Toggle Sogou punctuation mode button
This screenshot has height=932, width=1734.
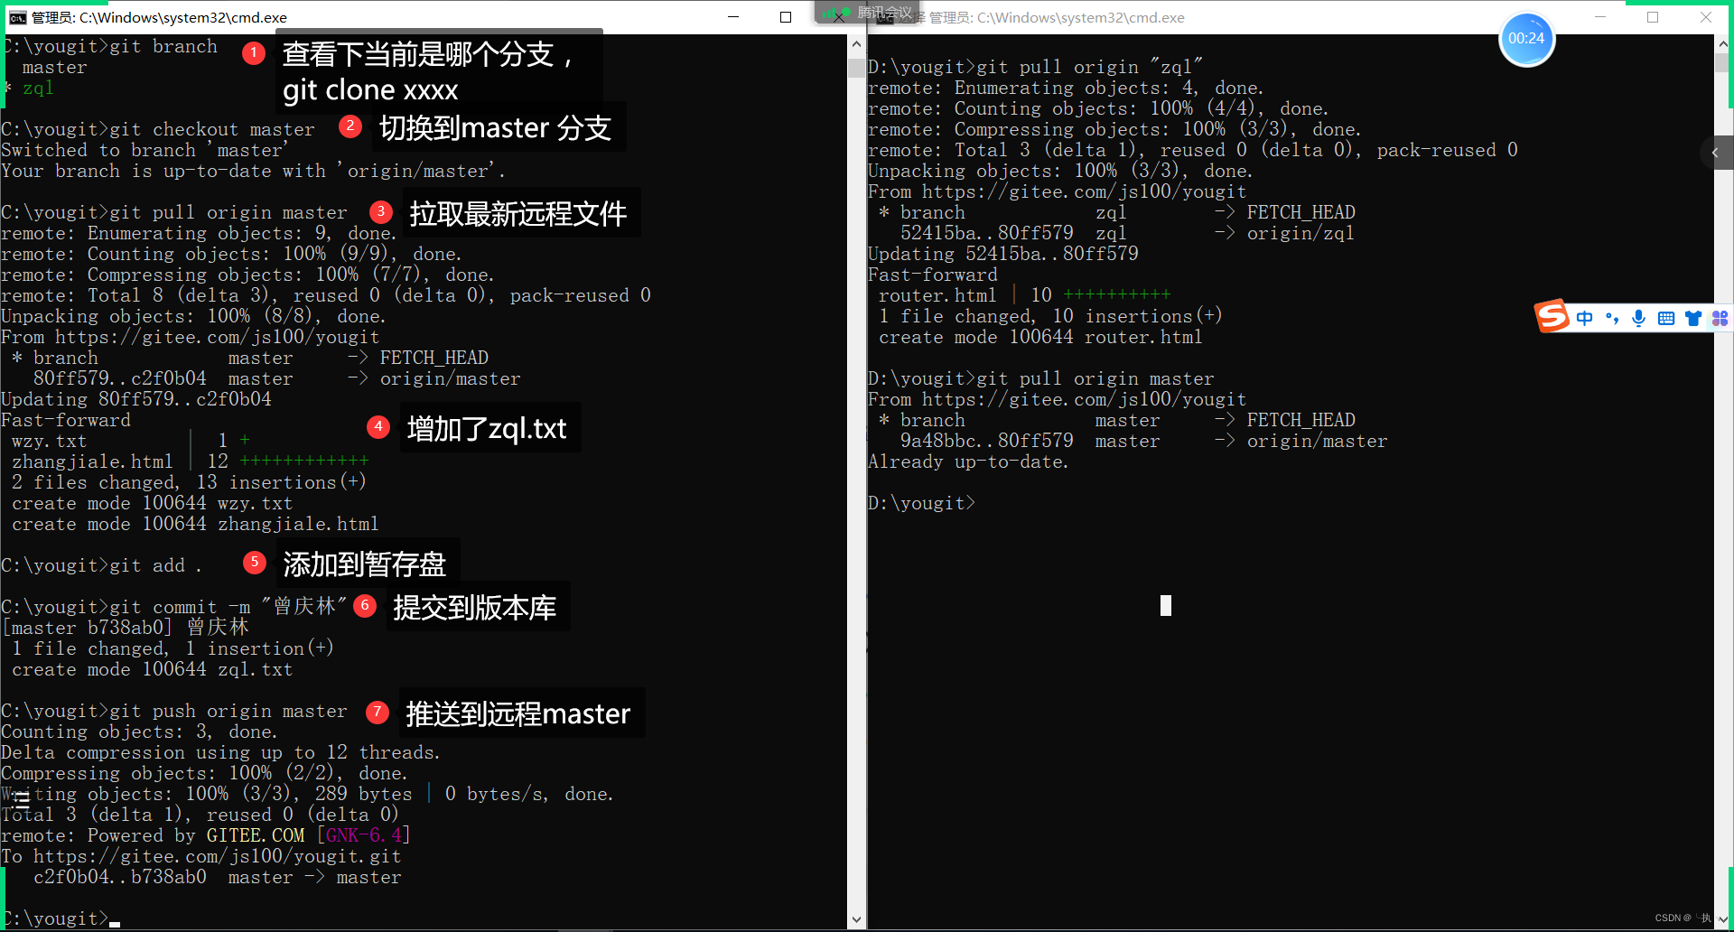point(1612,318)
